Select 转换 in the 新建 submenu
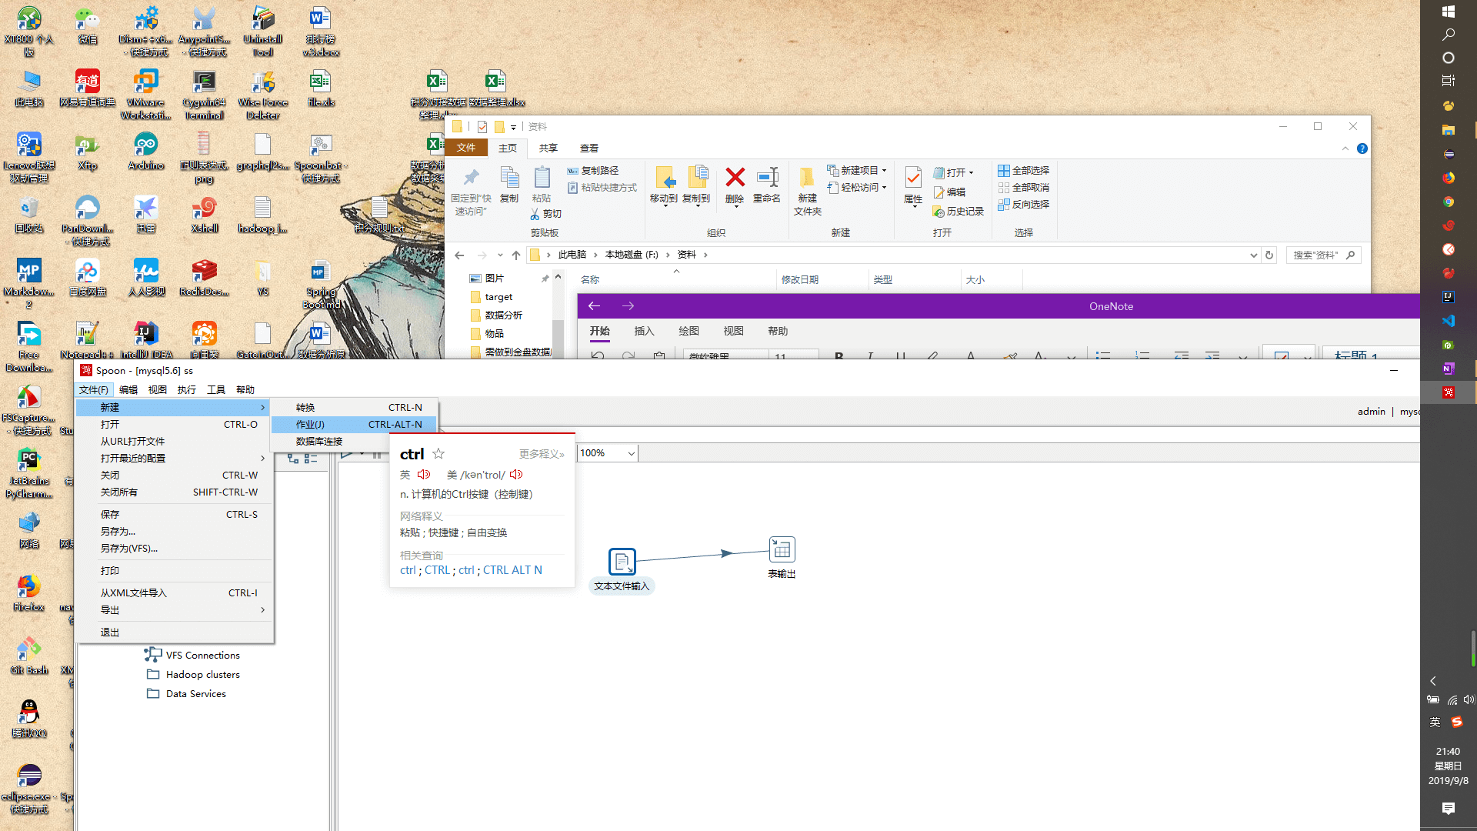 (354, 408)
